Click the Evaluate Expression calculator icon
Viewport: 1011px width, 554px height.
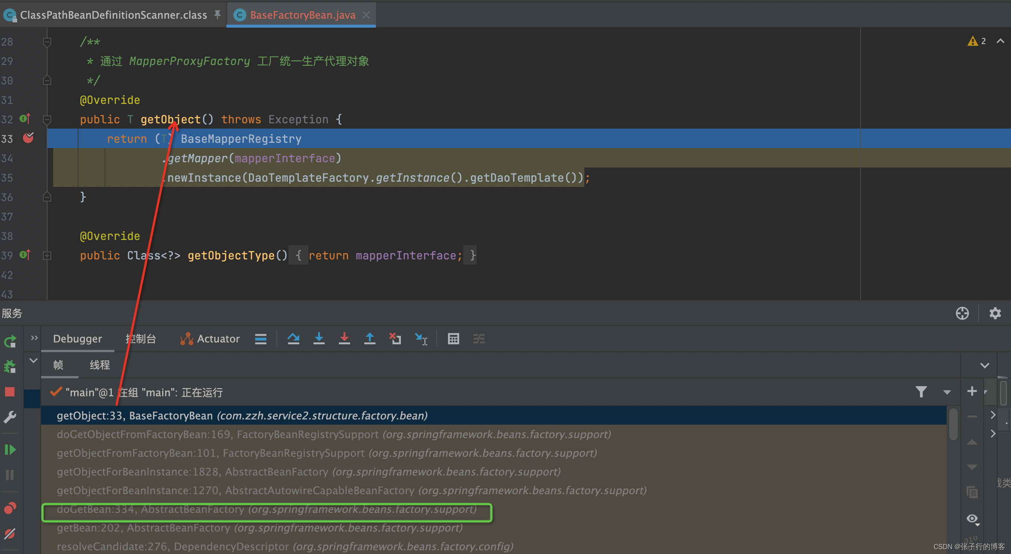point(453,338)
